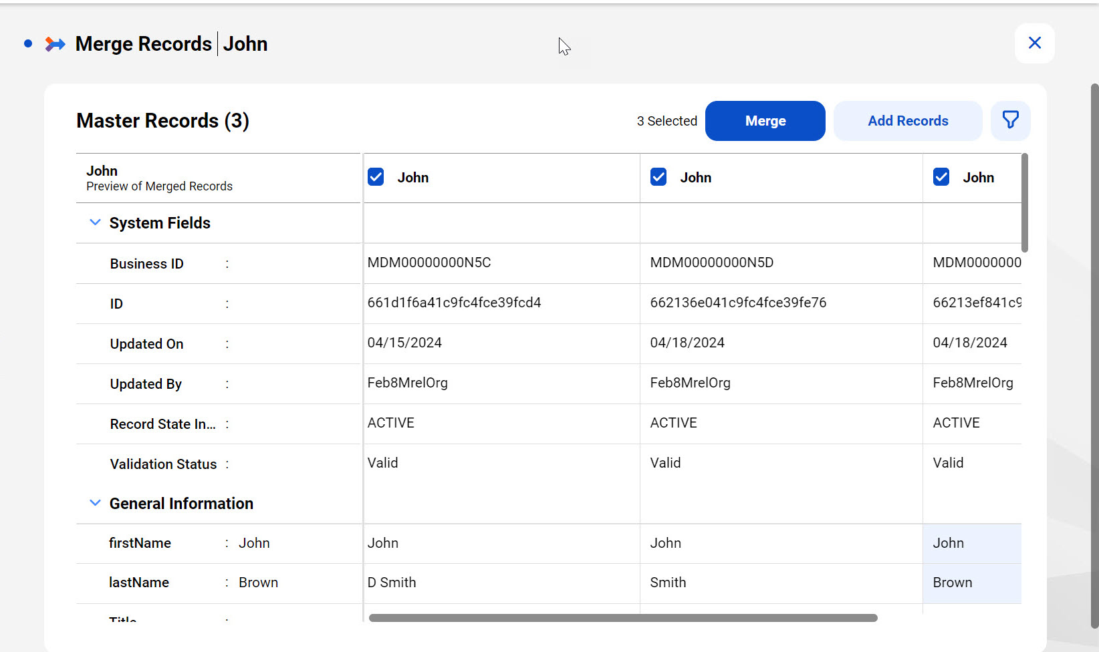Uncheck the John record with ID MDM00000000N5C
Image resolution: width=1099 pixels, height=652 pixels.
coord(376,177)
